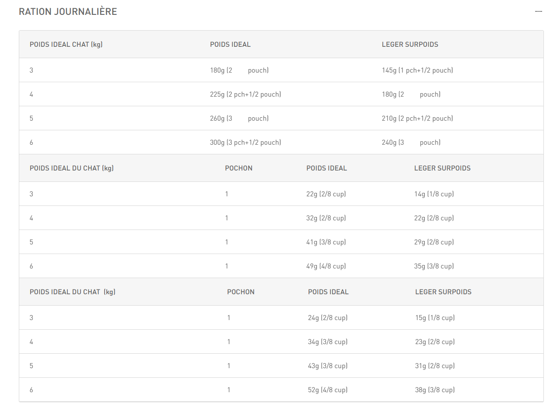Click the 38g (3/8 cup) cell
This screenshot has height=411, width=557.
(434, 390)
